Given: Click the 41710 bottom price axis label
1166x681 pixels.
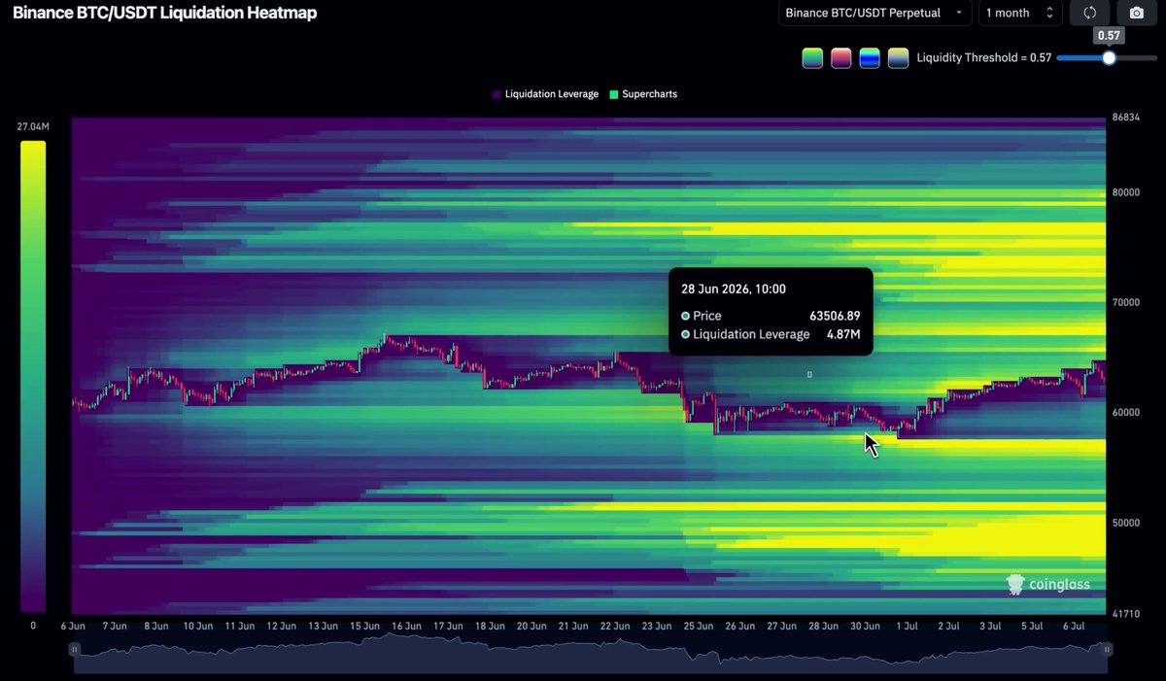Looking at the screenshot, I should [1126, 614].
